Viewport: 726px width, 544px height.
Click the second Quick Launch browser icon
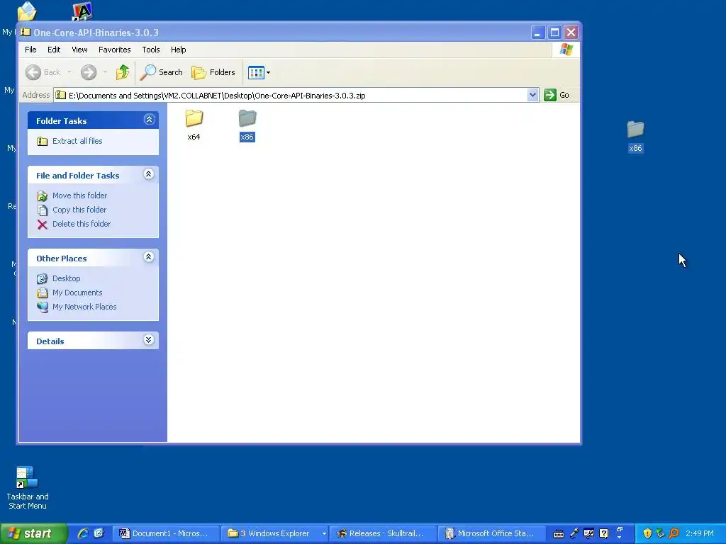[99, 533]
